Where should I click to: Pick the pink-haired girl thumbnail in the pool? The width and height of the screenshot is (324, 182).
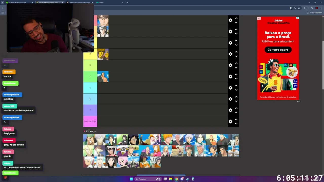122,162
